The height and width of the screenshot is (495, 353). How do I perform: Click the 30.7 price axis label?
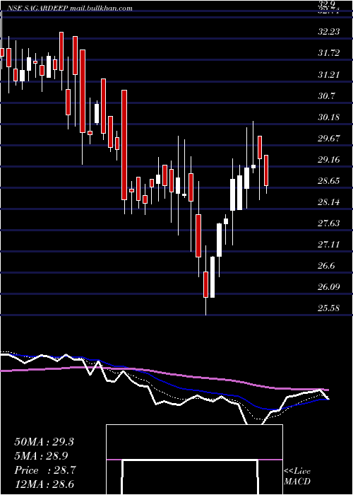pyautogui.click(x=326, y=95)
